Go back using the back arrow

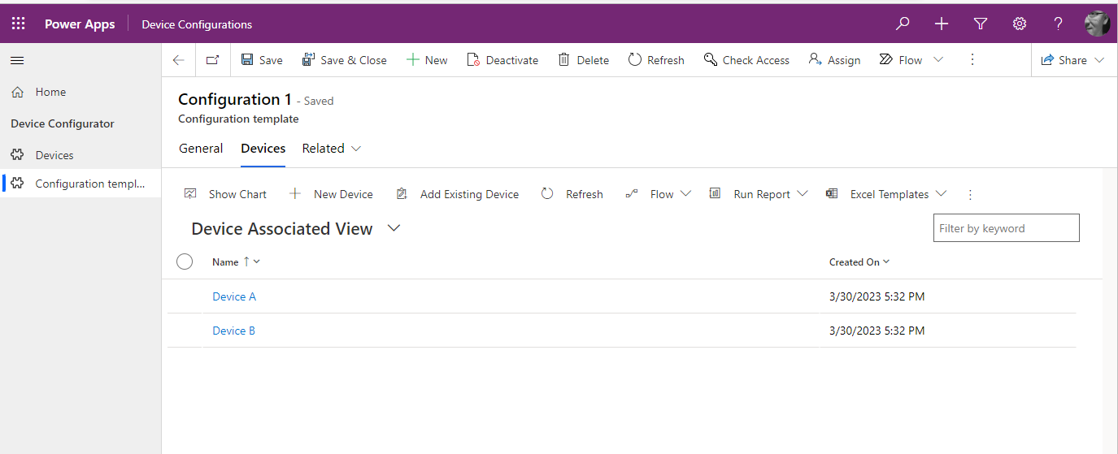179,60
